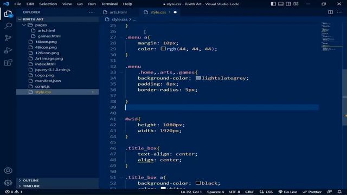
Task: Open the notifications bell in status bar
Action: (x=339, y=192)
